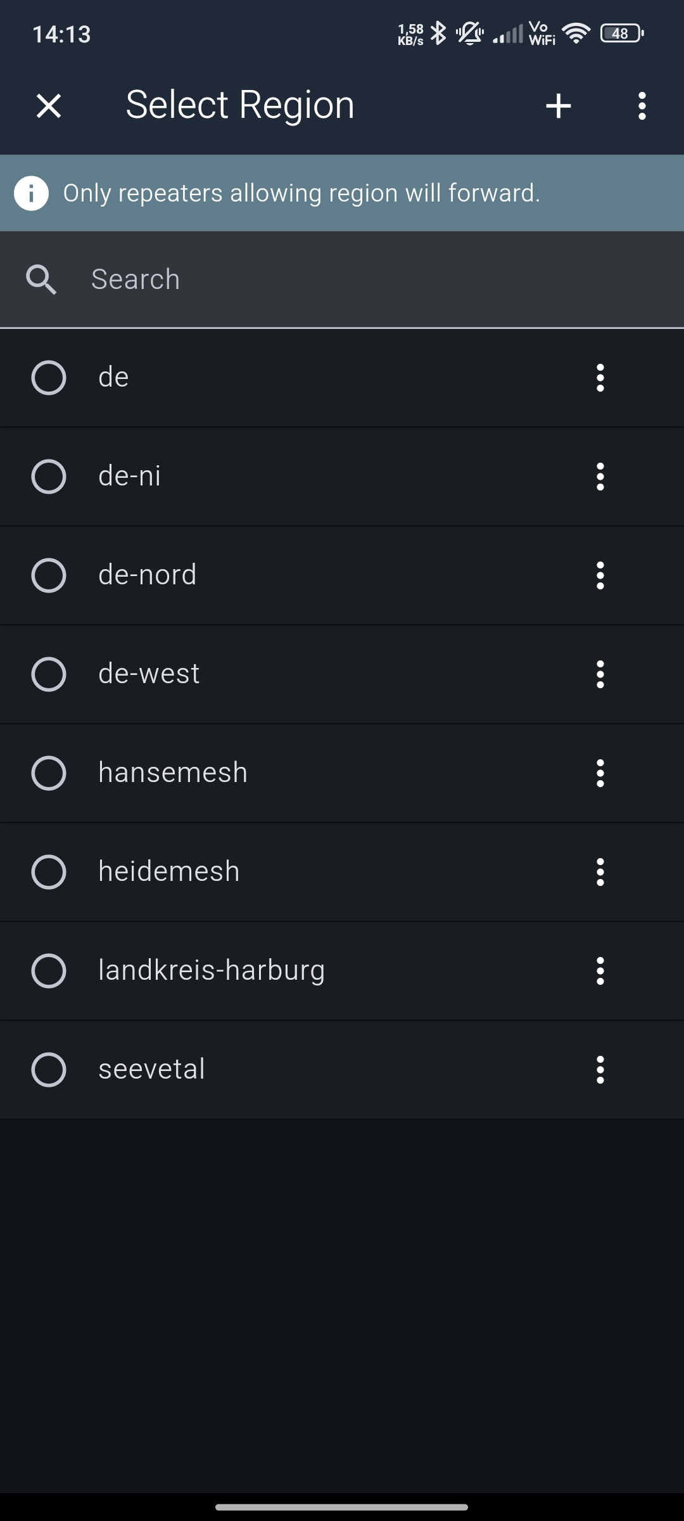The image size is (684, 1521).
Task: Tap the seevetal region label
Action: [x=152, y=1069]
